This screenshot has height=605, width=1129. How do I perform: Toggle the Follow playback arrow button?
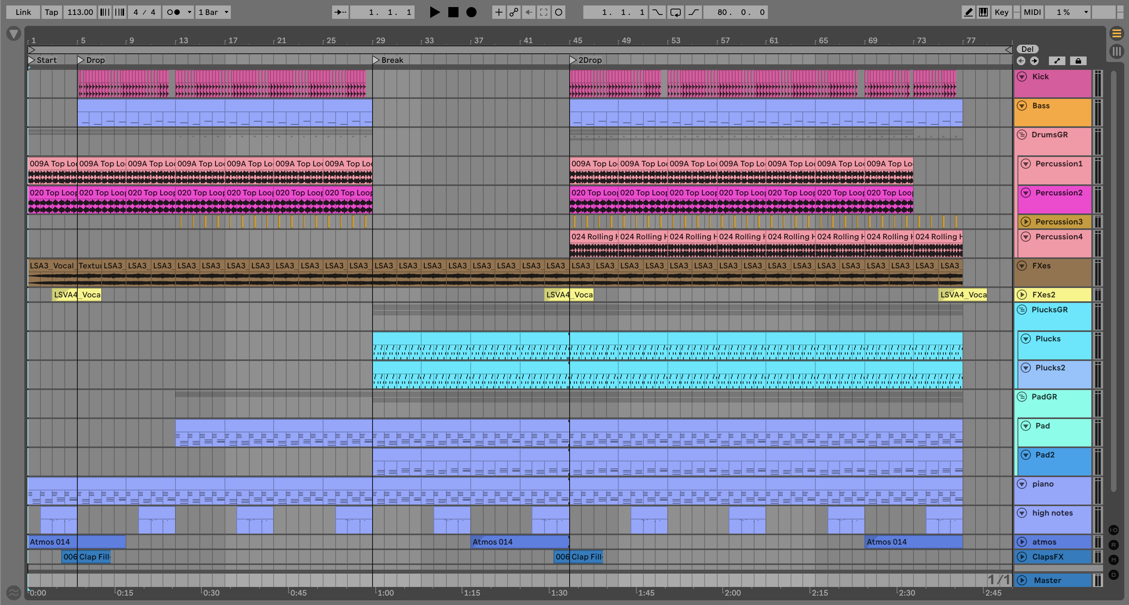(x=340, y=12)
